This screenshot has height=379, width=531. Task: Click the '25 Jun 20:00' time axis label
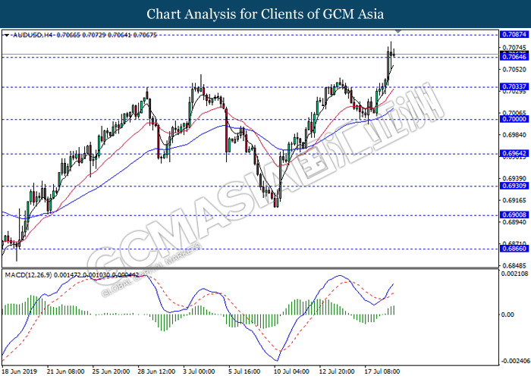[x=111, y=371]
